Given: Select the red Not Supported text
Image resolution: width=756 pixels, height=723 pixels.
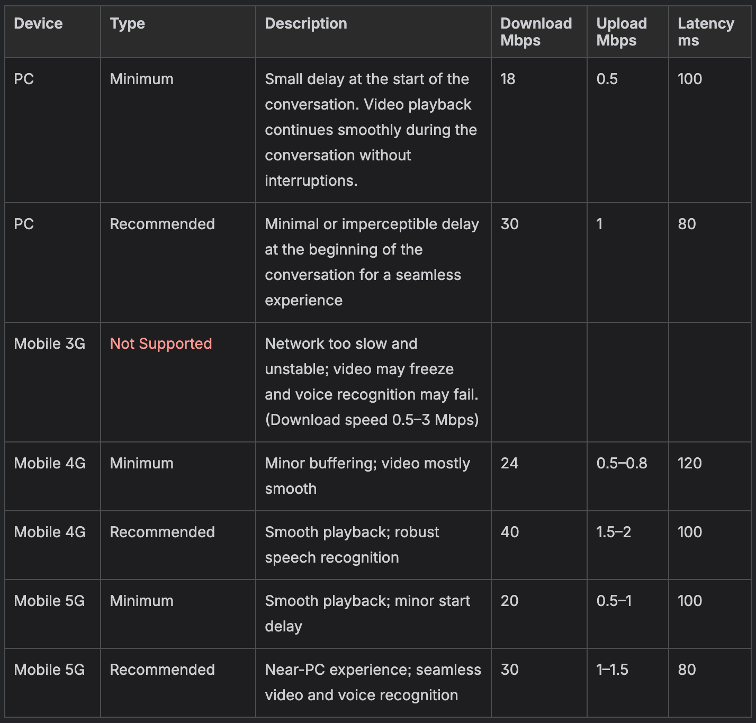Looking at the screenshot, I should coord(160,344).
